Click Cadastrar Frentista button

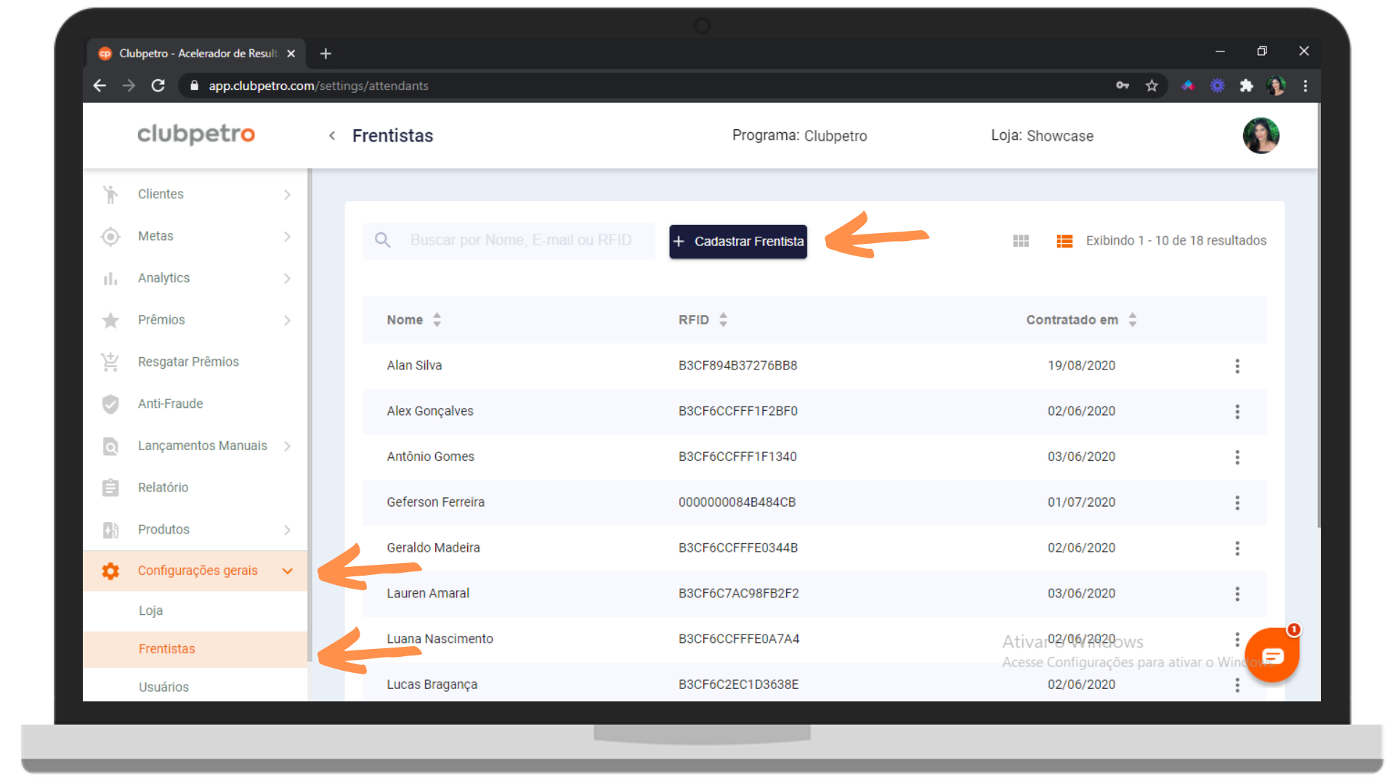point(737,241)
